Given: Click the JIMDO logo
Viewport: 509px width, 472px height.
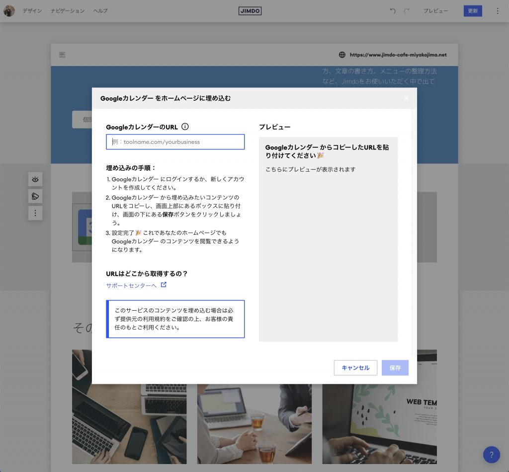Looking at the screenshot, I should coord(250,11).
